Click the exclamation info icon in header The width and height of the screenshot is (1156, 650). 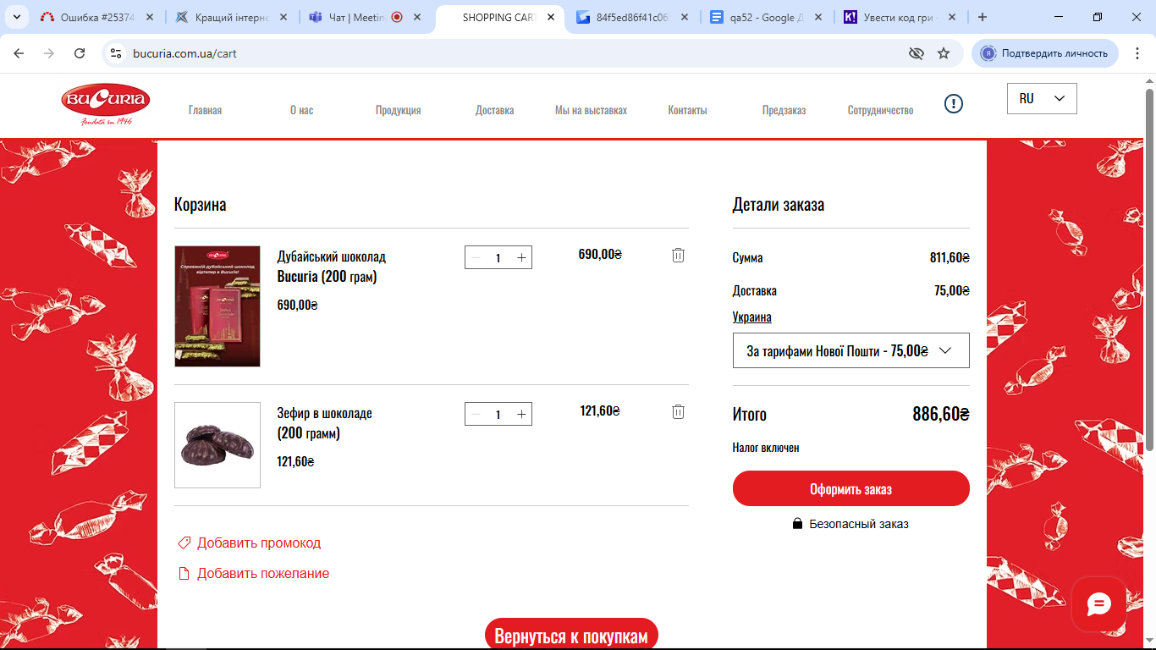coord(954,104)
